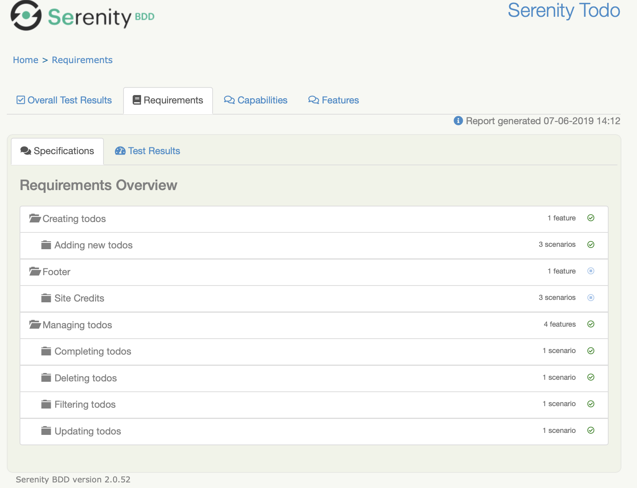Click the green passed icon for Updating todos
This screenshot has height=488, width=637.
pyautogui.click(x=591, y=430)
